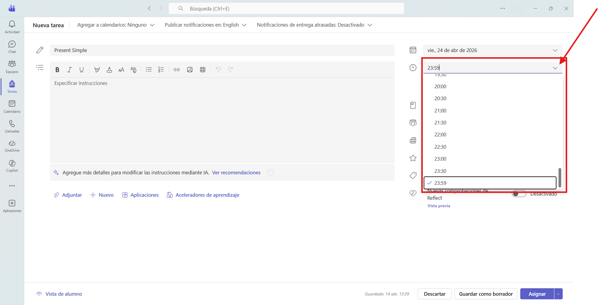Image resolution: width=598 pixels, height=305 pixels.
Task: Open Ver recomendaciones link
Action: pos(236,173)
